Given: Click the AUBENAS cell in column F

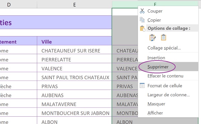Looking at the screenshot, I should coord(125,94).
